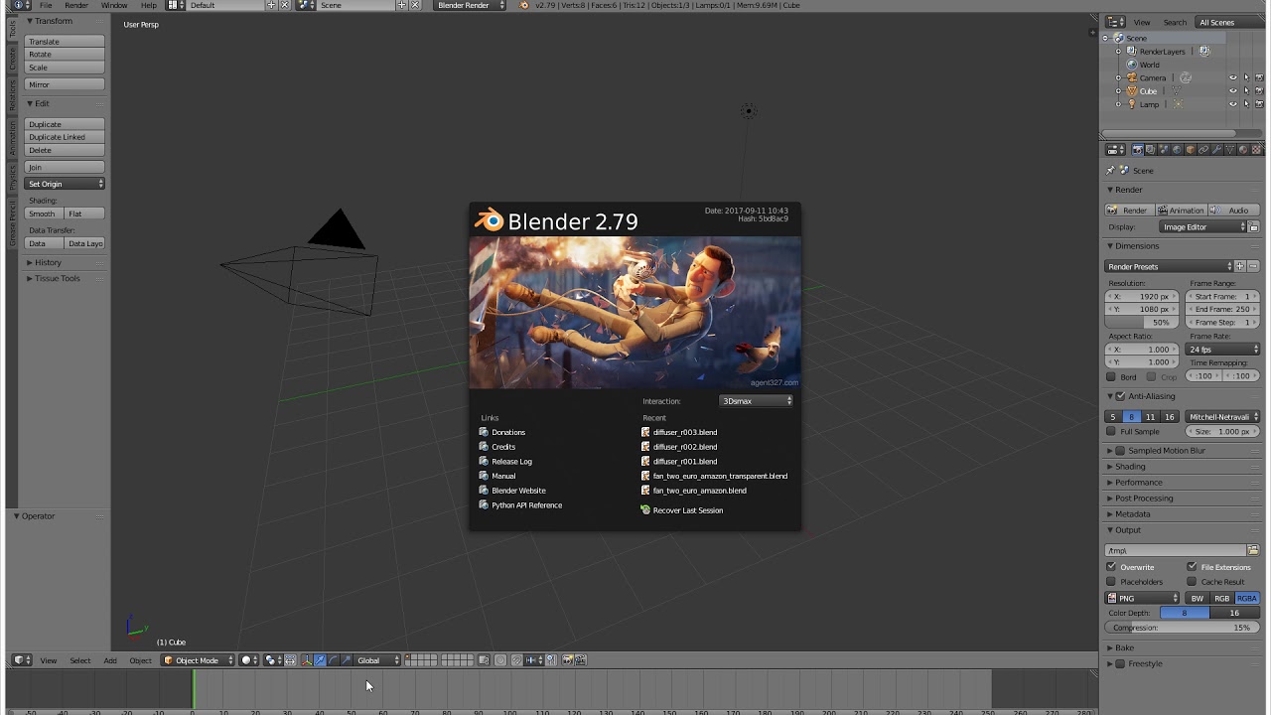Open the Global orientation dropdown
This screenshot has height=715, width=1271.
[378, 660]
